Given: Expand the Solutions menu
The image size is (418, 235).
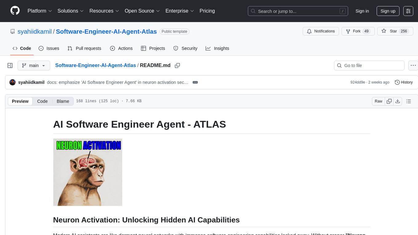Looking at the screenshot, I should [x=71, y=11].
